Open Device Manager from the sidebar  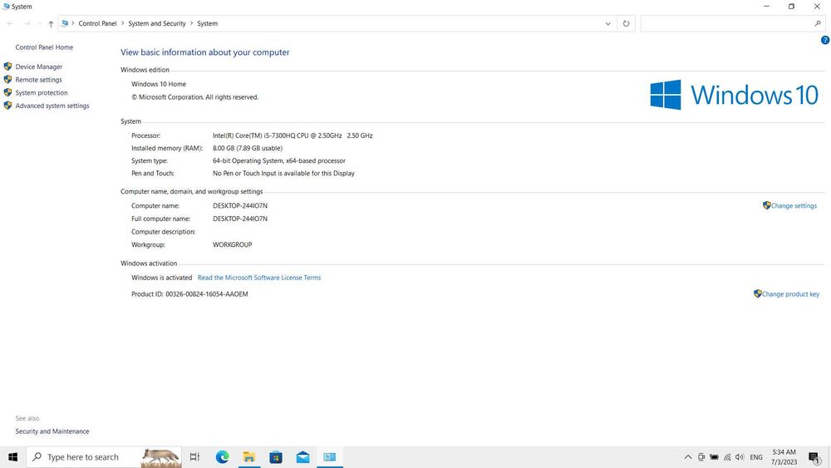39,67
